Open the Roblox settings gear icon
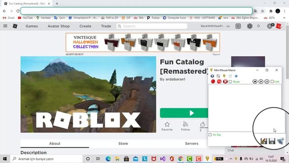The height and width of the screenshot is (163, 289). pyautogui.click(x=270, y=26)
